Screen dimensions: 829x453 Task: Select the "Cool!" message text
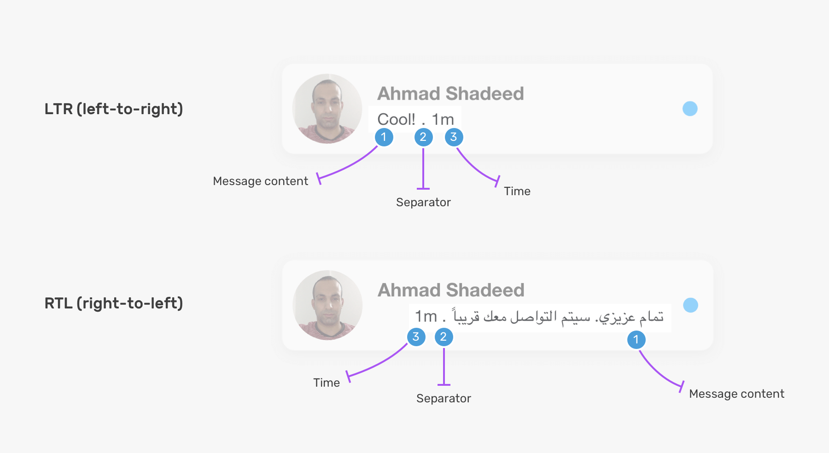point(396,120)
